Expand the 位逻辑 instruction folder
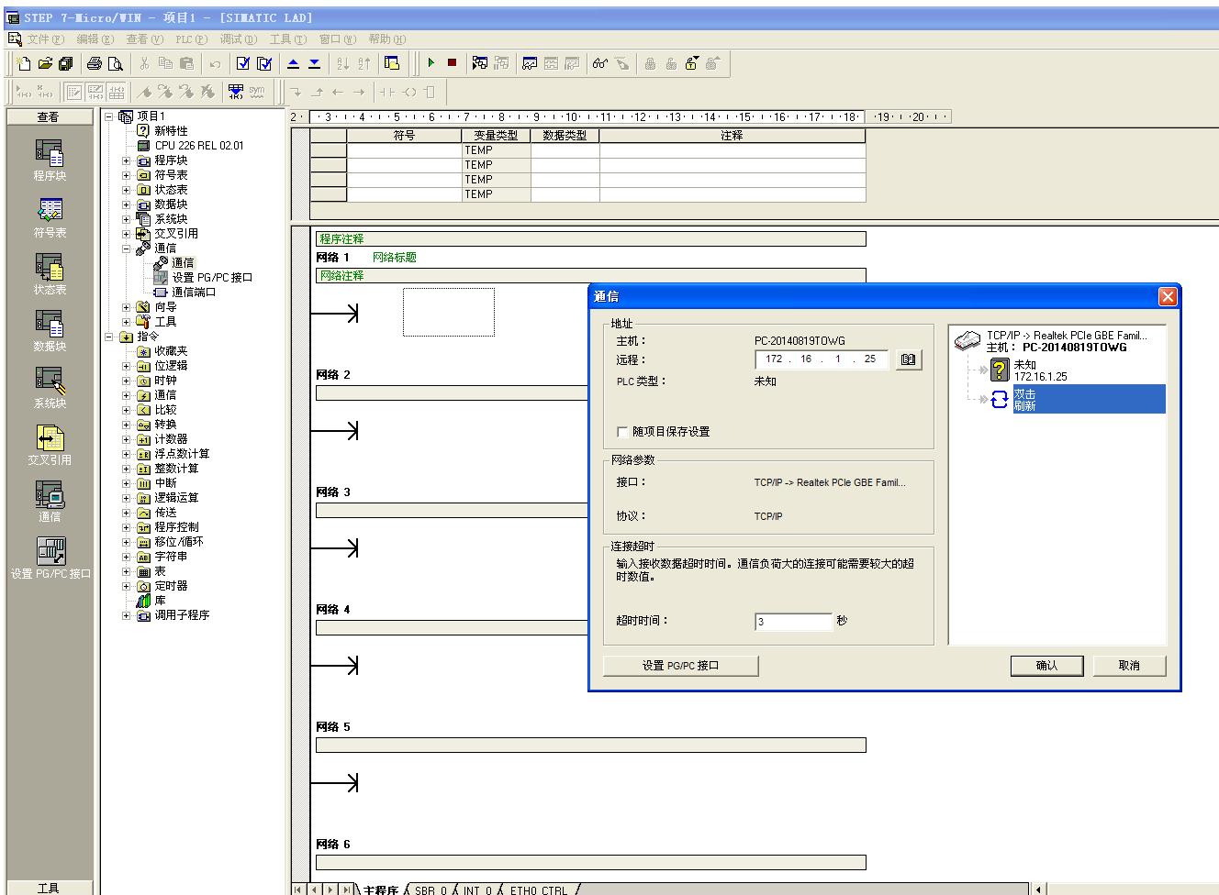The height and width of the screenshot is (895, 1219). (x=127, y=366)
